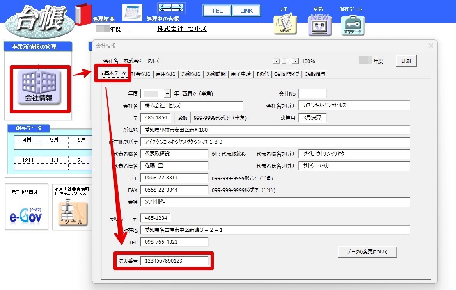Click the calendar icon in header
Screen dimensions: 456x290
[132, 12]
